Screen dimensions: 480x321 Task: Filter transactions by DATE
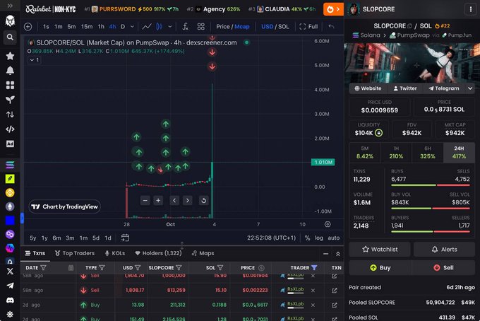[44, 268]
